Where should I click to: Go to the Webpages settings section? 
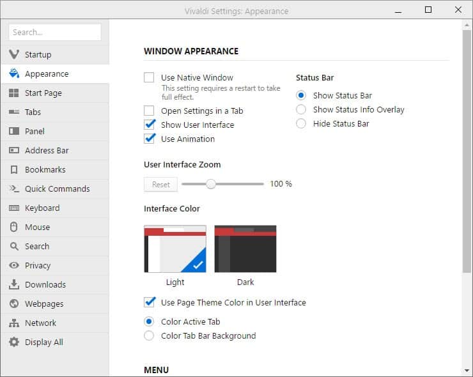pyautogui.click(x=43, y=304)
